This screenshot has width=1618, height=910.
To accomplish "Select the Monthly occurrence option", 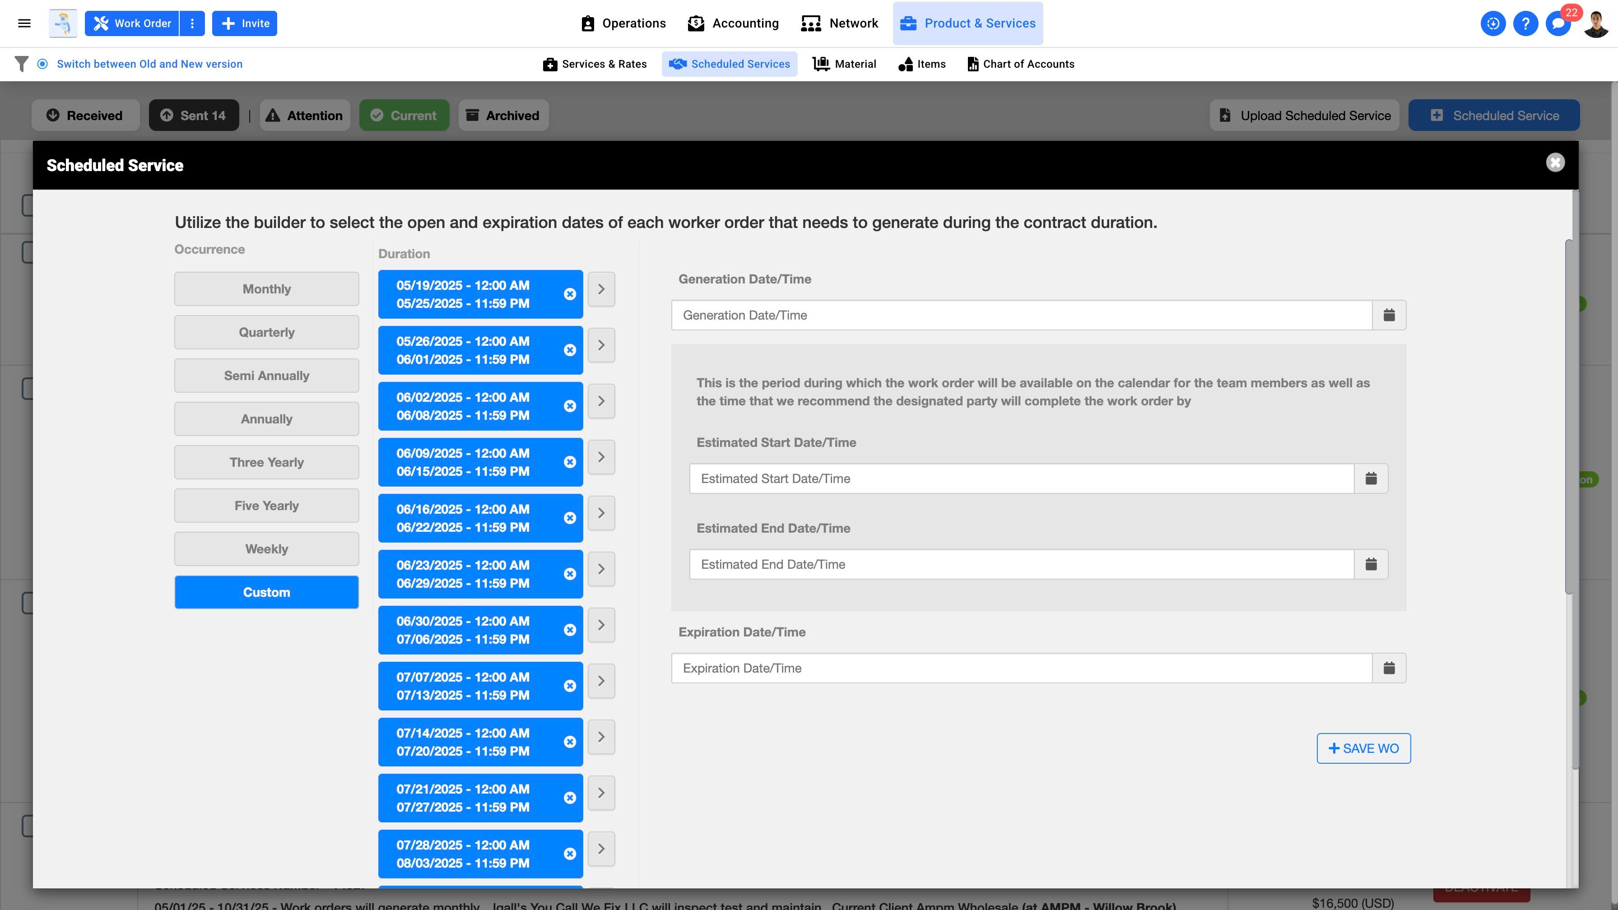I will tap(266, 289).
